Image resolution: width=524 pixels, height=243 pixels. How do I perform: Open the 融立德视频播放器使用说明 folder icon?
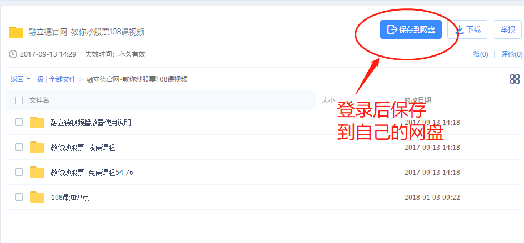click(37, 123)
